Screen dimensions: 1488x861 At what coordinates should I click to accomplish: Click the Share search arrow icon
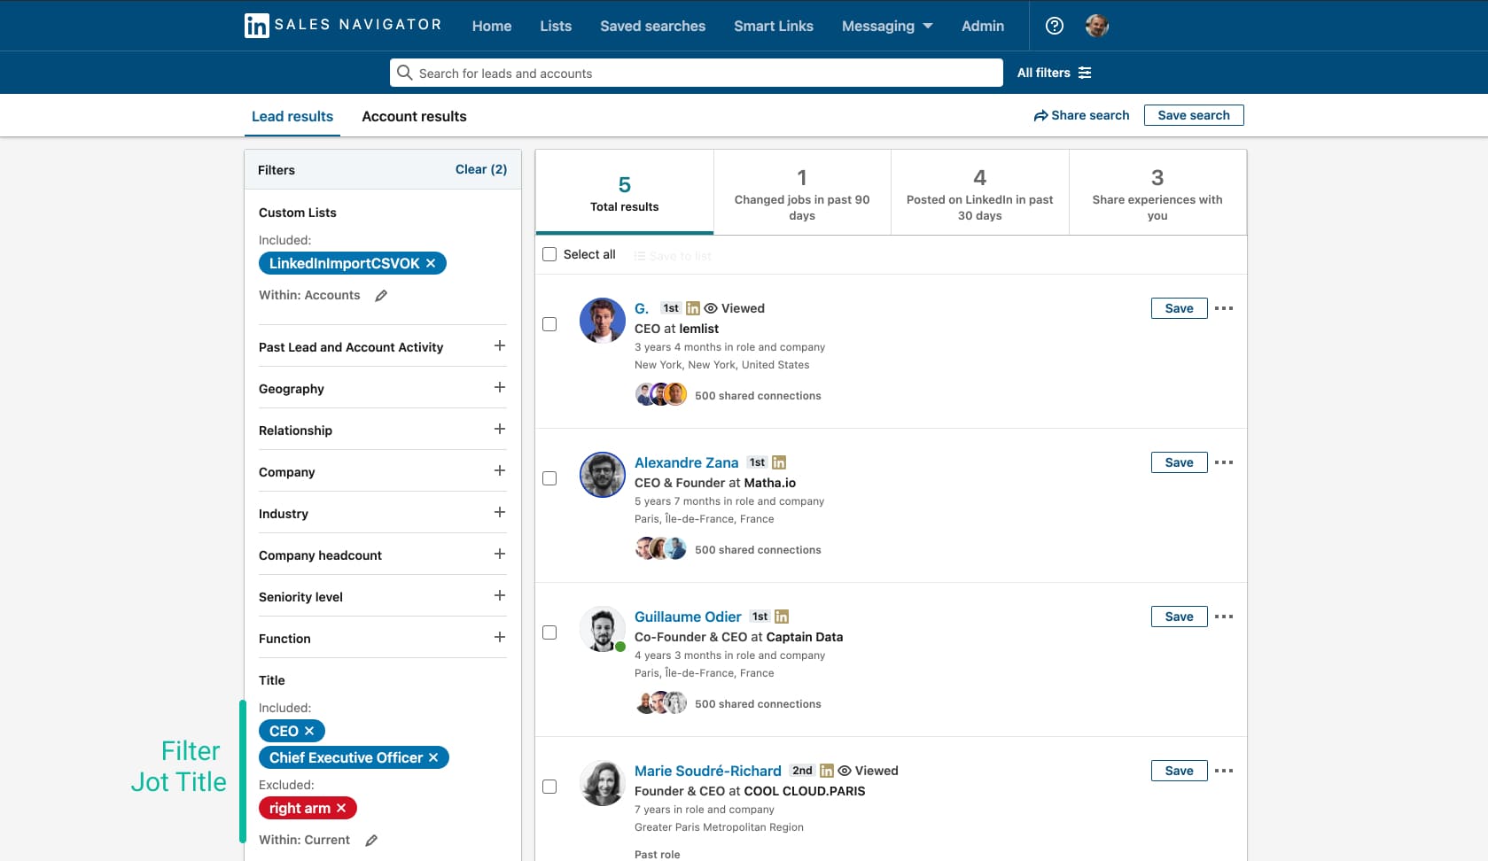[1040, 116]
